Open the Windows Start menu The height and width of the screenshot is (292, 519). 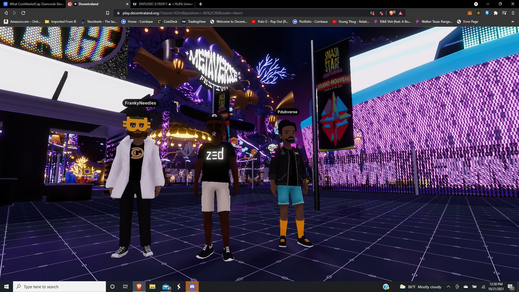click(x=6, y=286)
